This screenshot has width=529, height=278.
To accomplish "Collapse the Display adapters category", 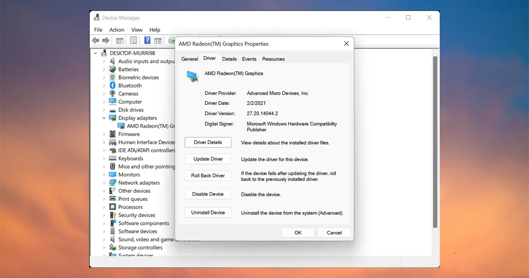I will coord(104,118).
